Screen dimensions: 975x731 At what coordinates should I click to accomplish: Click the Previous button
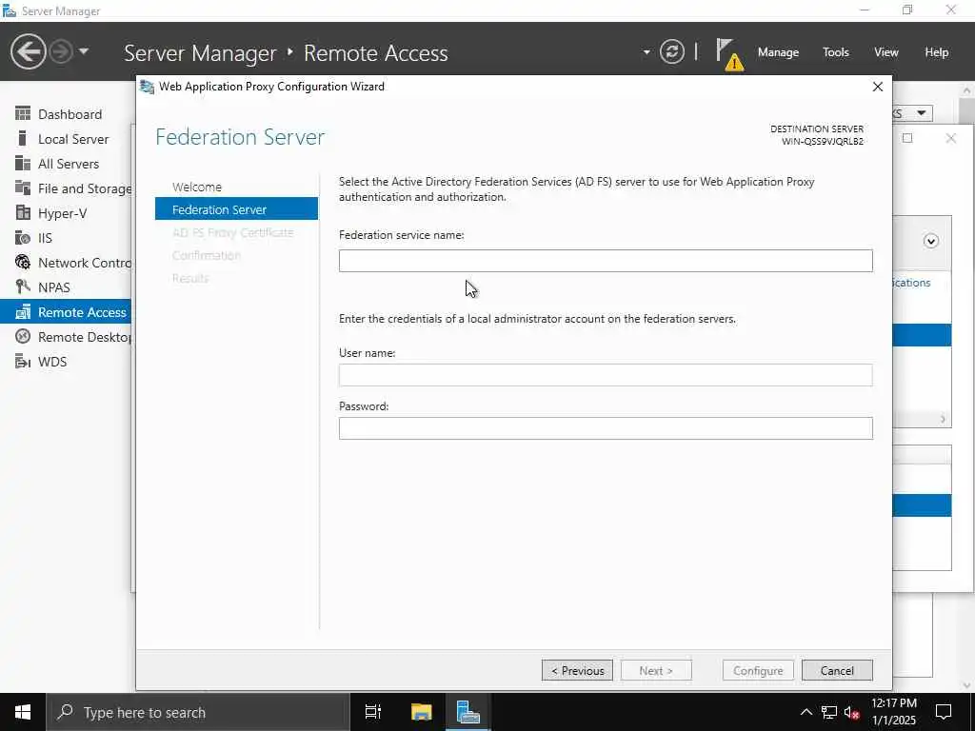click(577, 670)
